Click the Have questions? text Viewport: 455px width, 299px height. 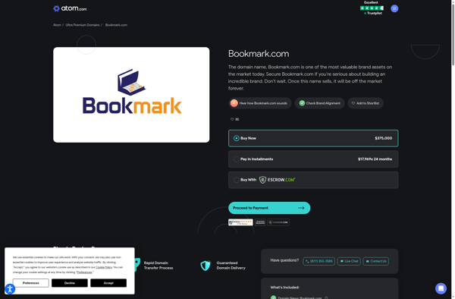coord(284,260)
